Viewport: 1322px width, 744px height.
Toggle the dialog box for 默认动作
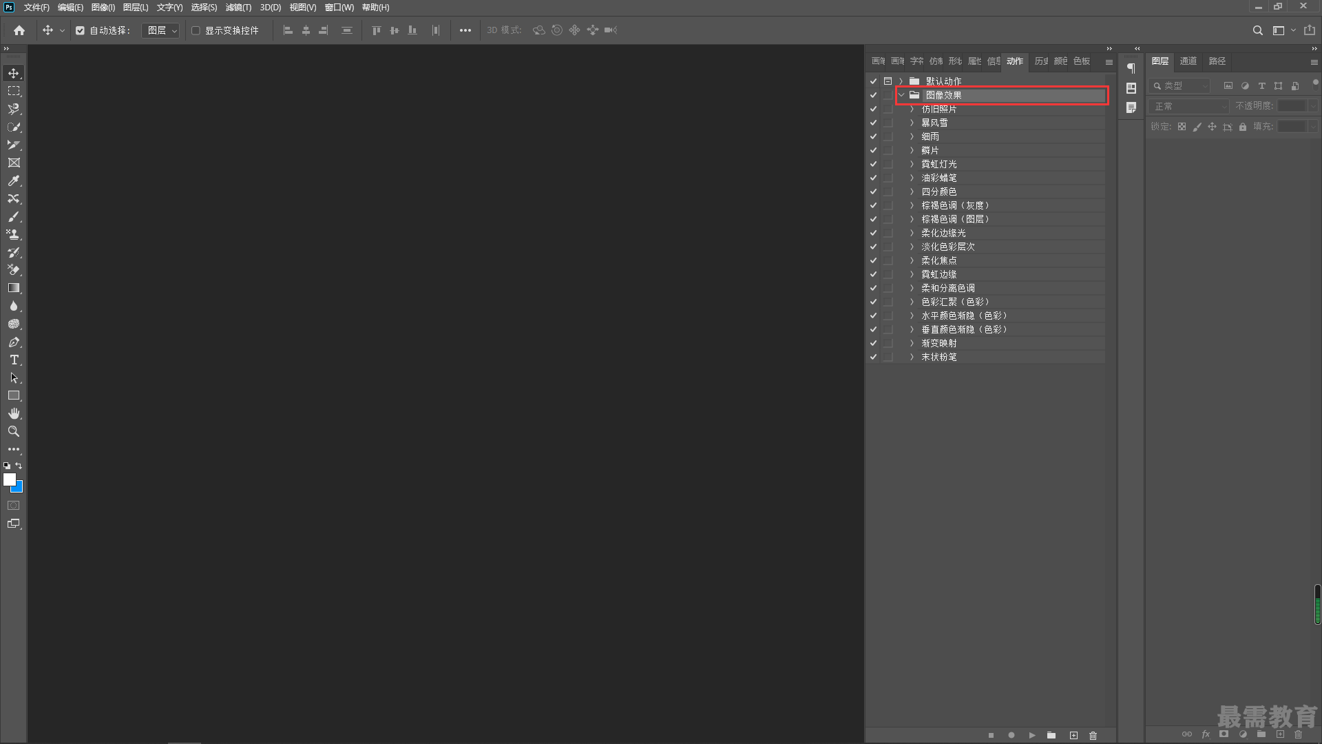click(x=888, y=81)
